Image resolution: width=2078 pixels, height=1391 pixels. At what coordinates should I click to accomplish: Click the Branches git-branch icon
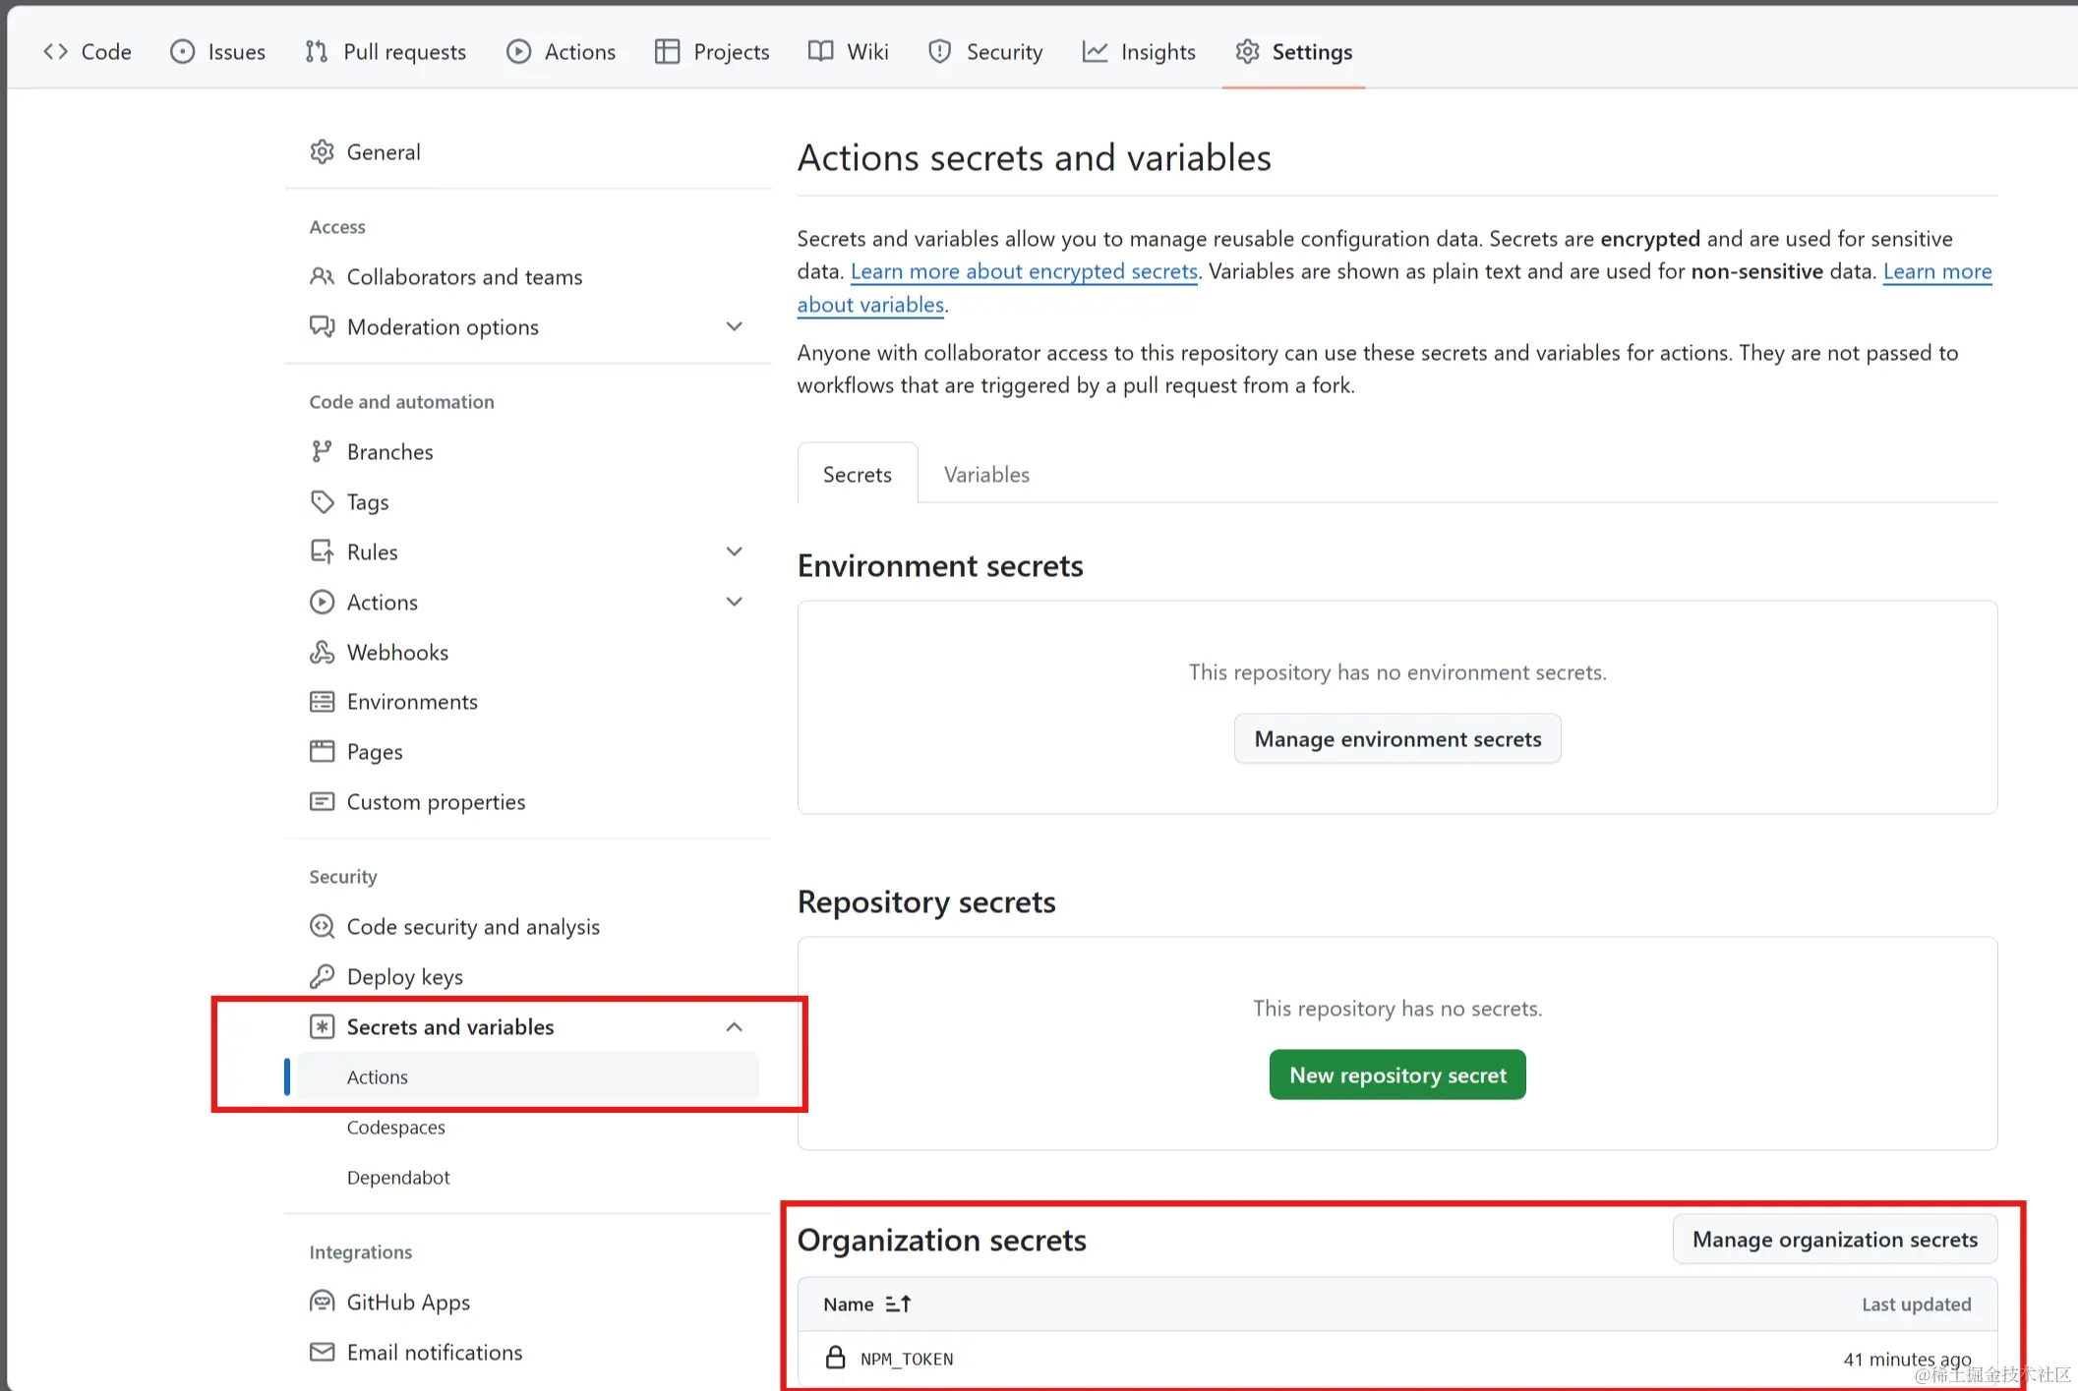322,451
